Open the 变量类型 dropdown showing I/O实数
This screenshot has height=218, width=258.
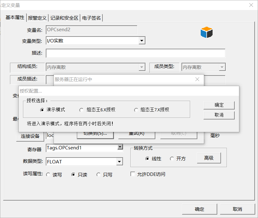coord(142,40)
